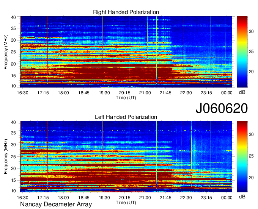Click the 20:15 tick under the left-handed plot
The image size is (258, 209).
tap(124, 198)
